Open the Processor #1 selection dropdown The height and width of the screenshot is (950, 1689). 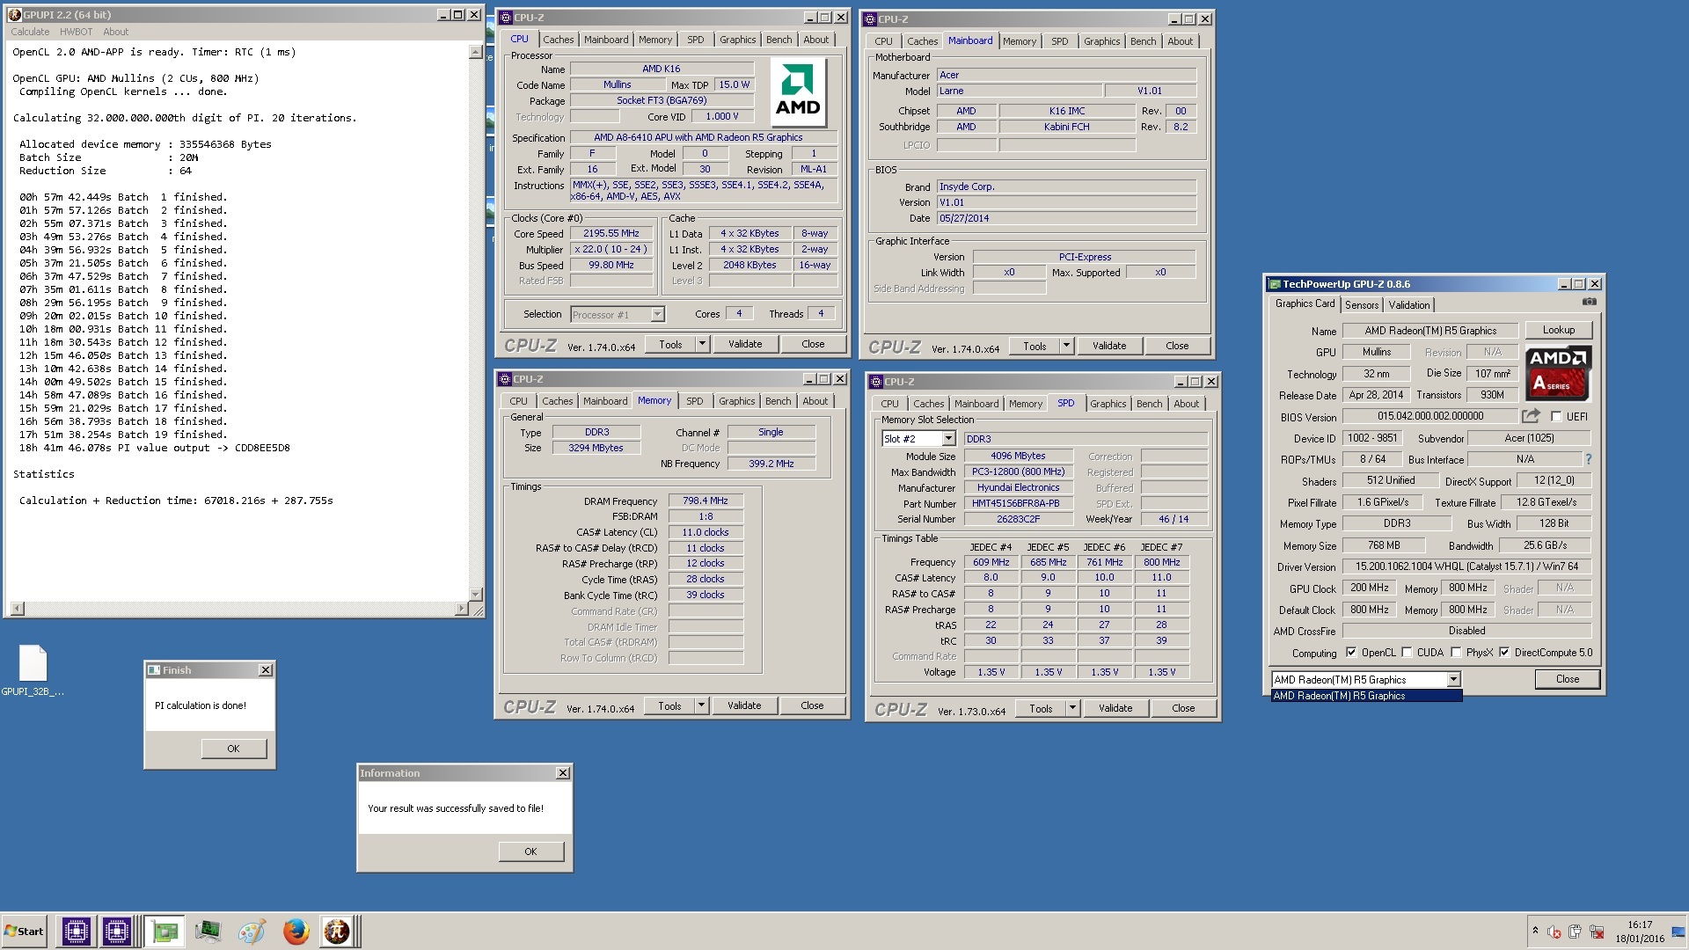pos(657,315)
